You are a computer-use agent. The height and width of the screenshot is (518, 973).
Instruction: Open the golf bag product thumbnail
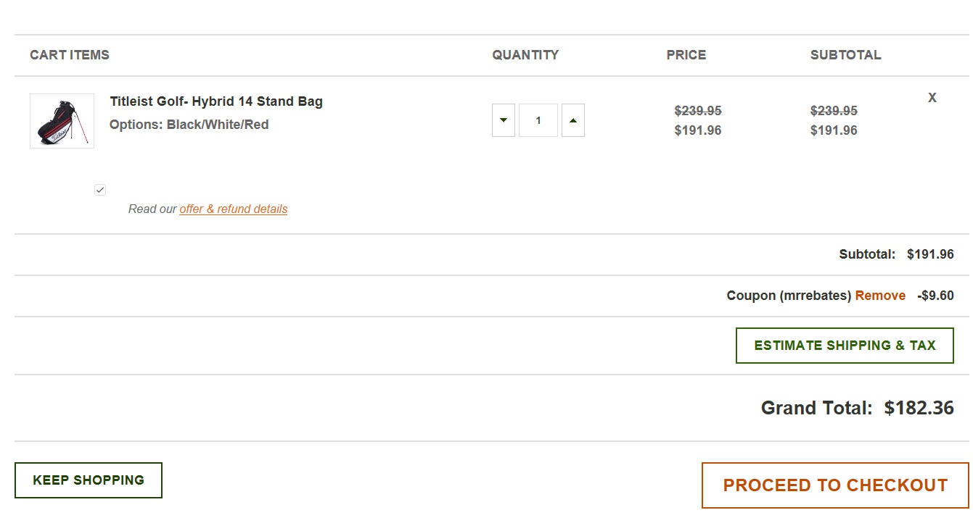tap(62, 121)
